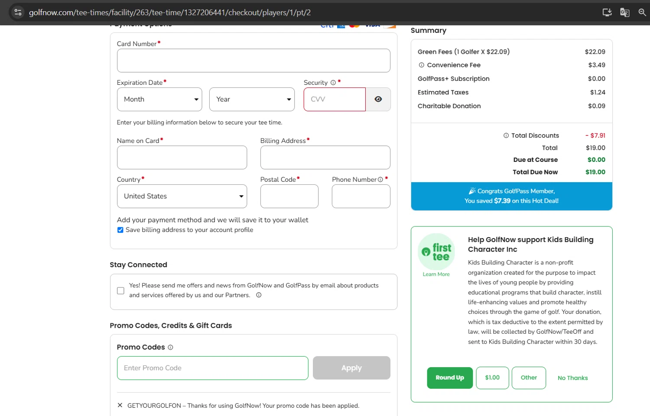
Task: Focus the Card Number input field
Action: 253,61
